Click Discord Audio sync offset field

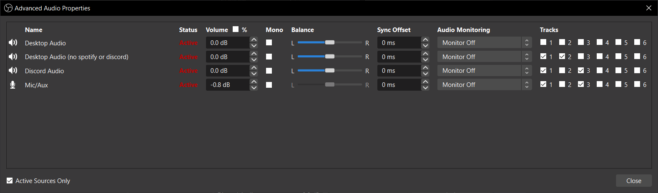[x=399, y=71]
